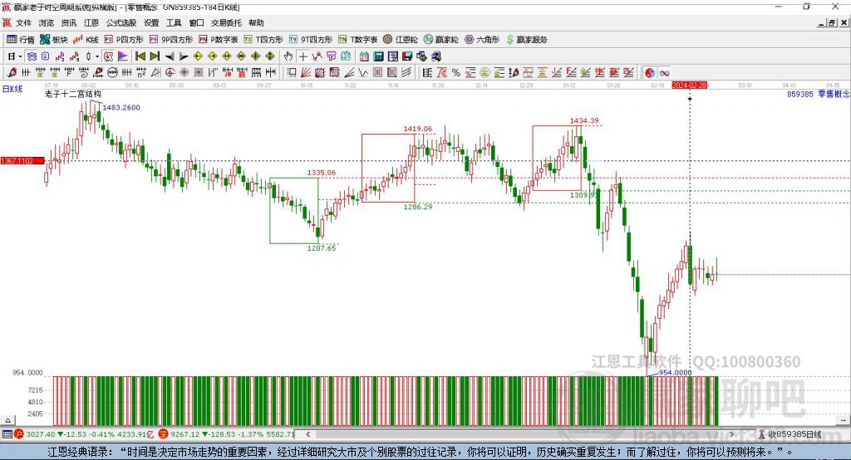Select the V-shaped zigzag line tool
The height and width of the screenshot is (460, 851).
coord(362,72)
